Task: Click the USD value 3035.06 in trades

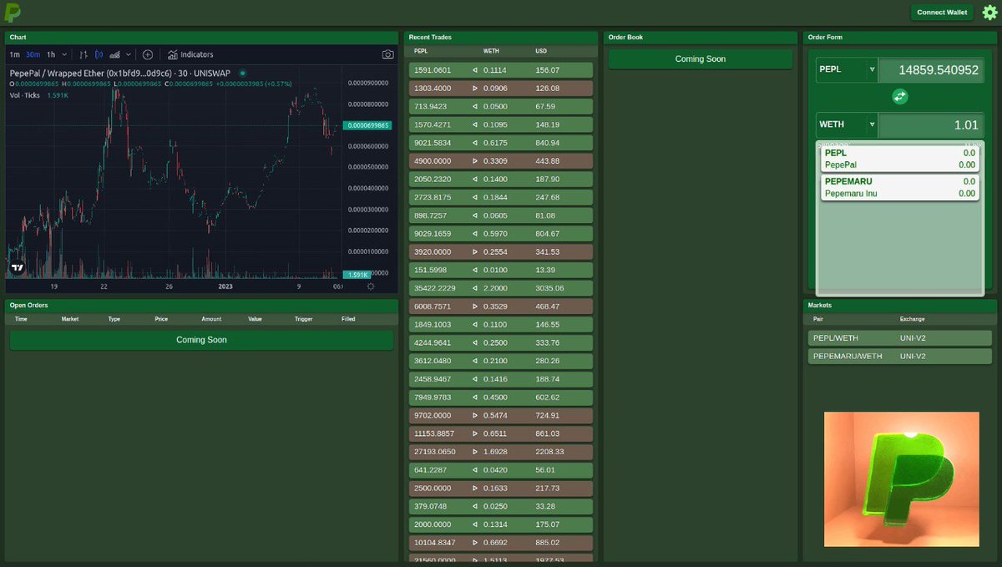Action: click(550, 288)
